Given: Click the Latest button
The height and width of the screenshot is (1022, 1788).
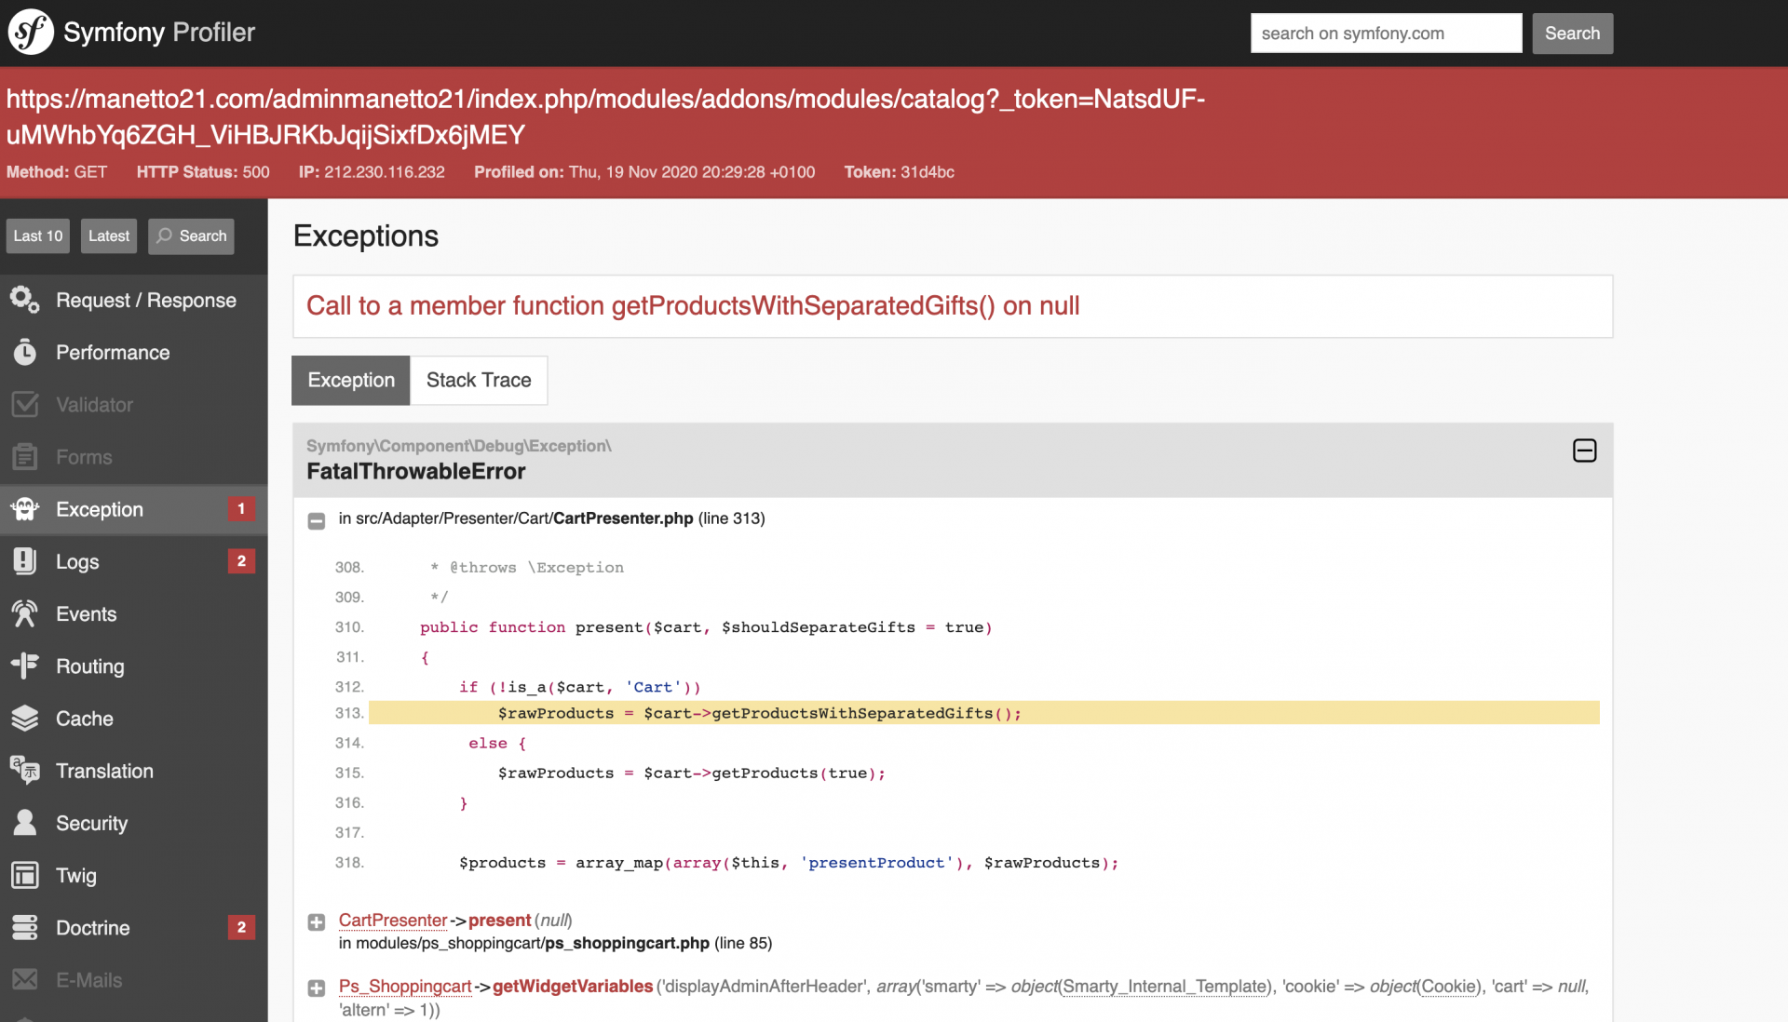Looking at the screenshot, I should (x=109, y=235).
